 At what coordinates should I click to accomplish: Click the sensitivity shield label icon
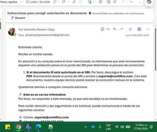point(90,13)
